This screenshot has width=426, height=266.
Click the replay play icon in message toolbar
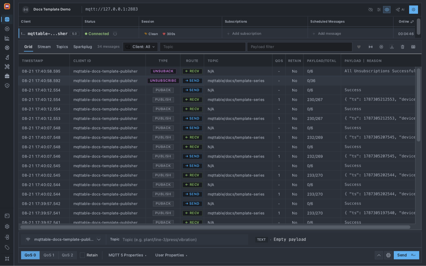click(381, 47)
